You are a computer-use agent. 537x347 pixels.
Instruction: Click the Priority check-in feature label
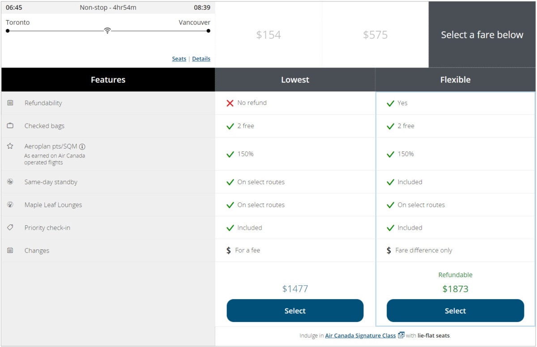coord(47,227)
